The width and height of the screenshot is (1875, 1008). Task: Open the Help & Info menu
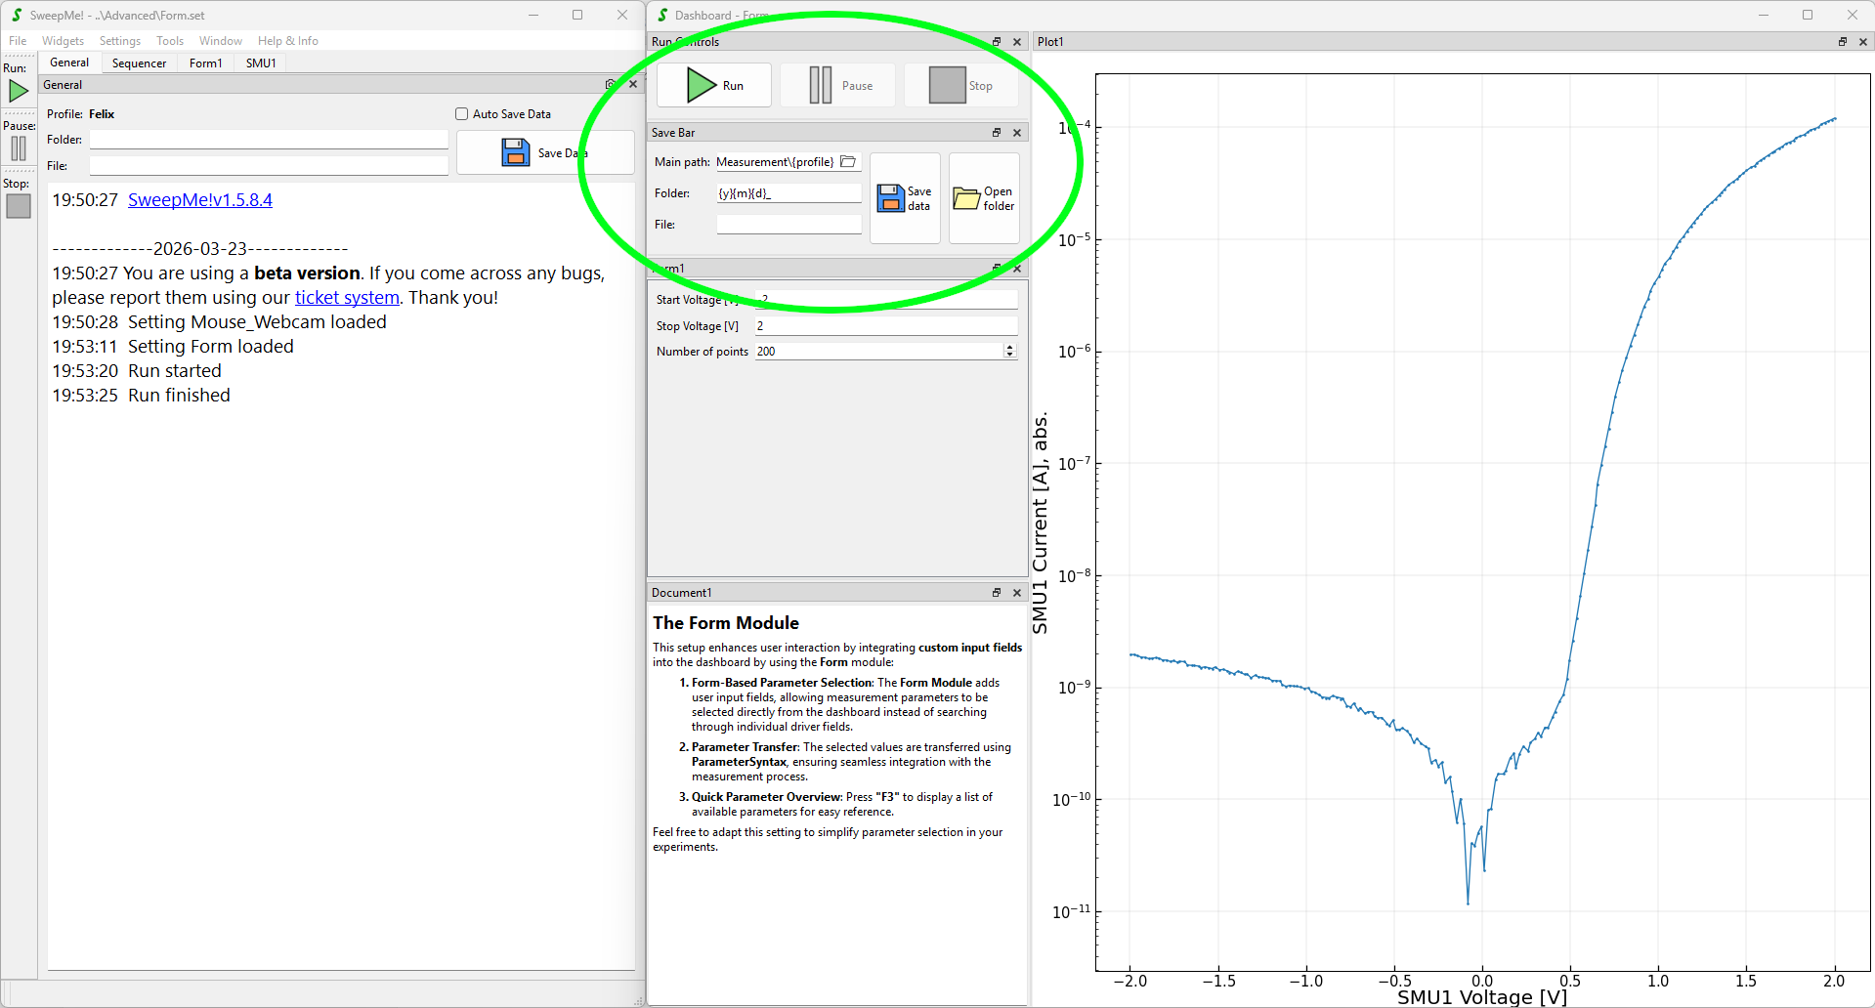[287, 41]
